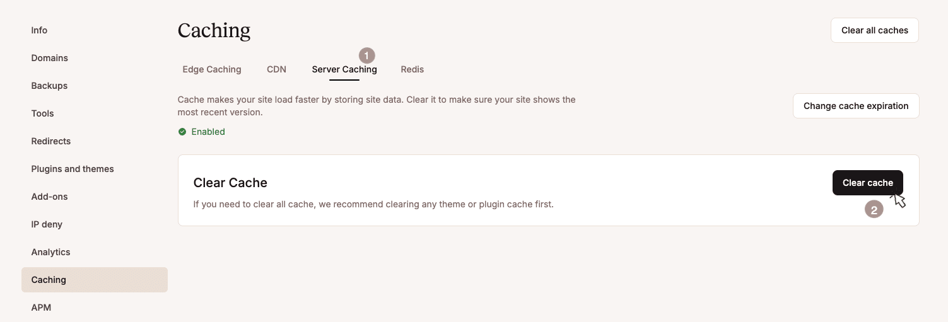Go to Tools in sidebar
Screen dimensions: 948x322
[x=42, y=113]
